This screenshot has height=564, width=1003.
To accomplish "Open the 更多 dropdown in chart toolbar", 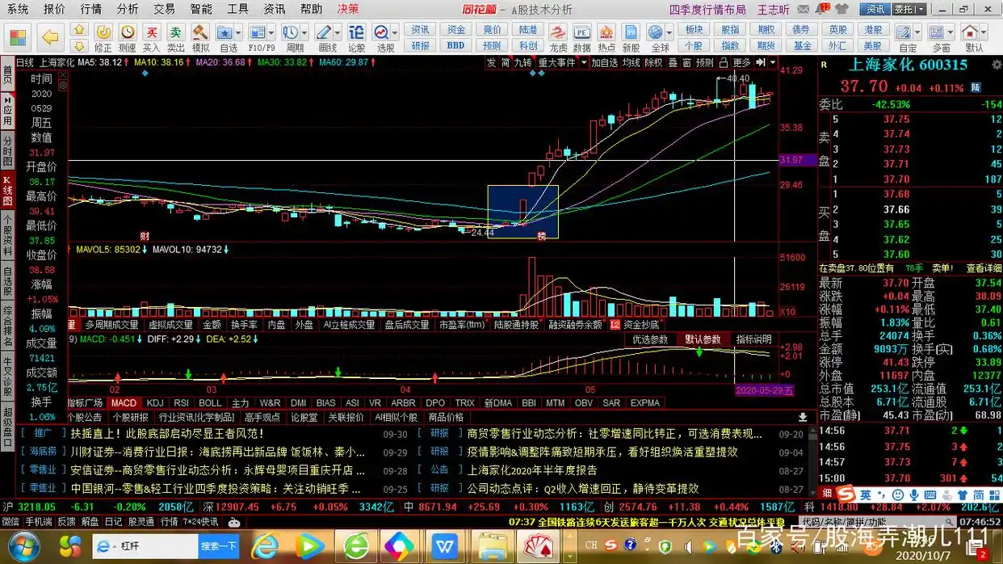I will [x=742, y=62].
